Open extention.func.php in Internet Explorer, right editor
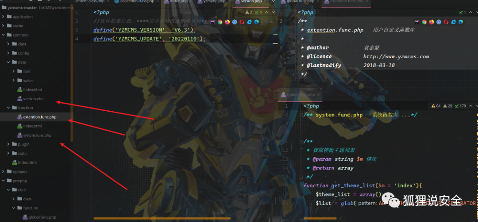This screenshot has width=478, height=222. coord(453,22)
